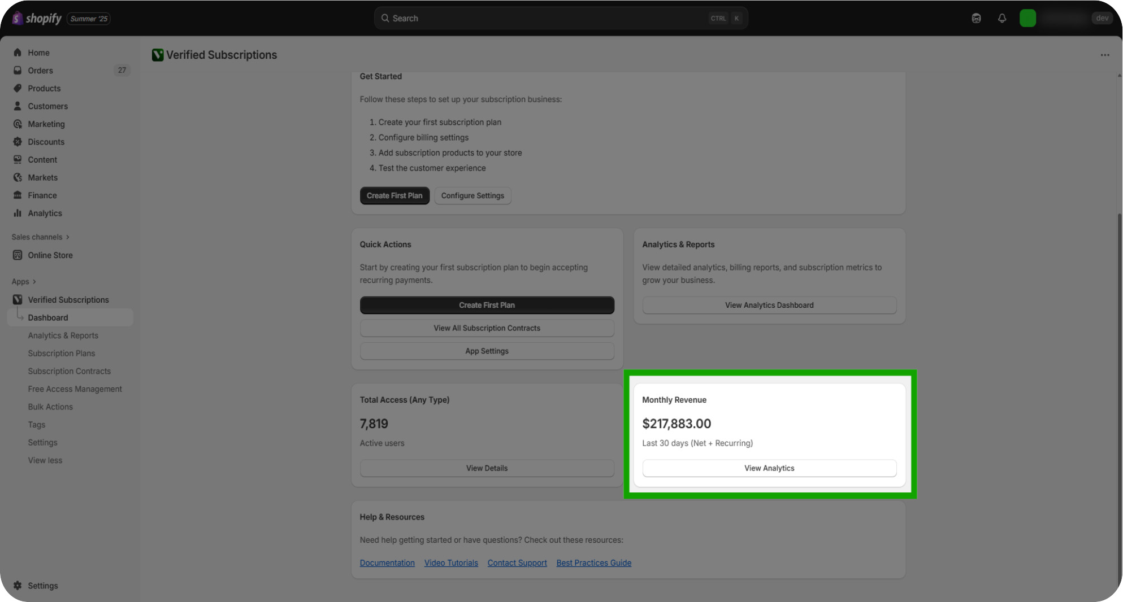Open the notifications bell
1123x602 pixels.
[x=1002, y=18]
